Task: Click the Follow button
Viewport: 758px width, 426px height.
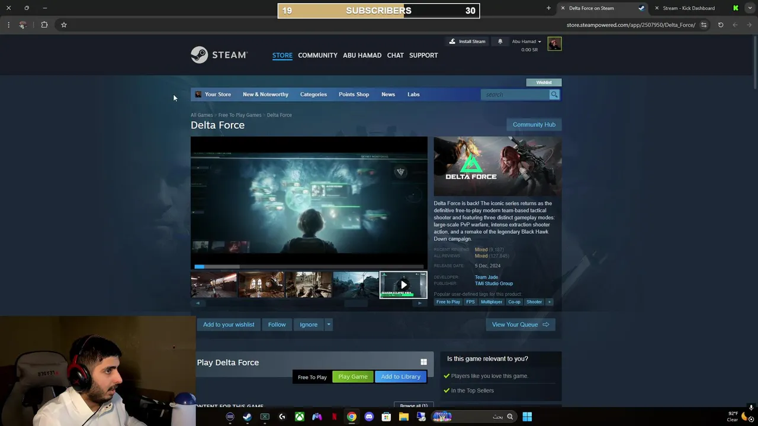Action: coord(277,324)
